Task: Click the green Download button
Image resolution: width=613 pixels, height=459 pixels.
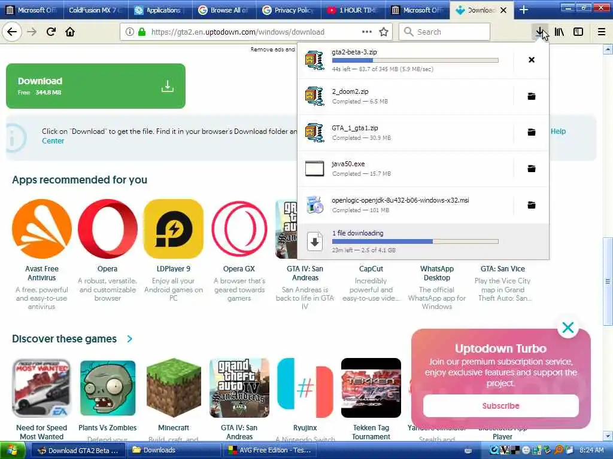Action: (x=96, y=86)
